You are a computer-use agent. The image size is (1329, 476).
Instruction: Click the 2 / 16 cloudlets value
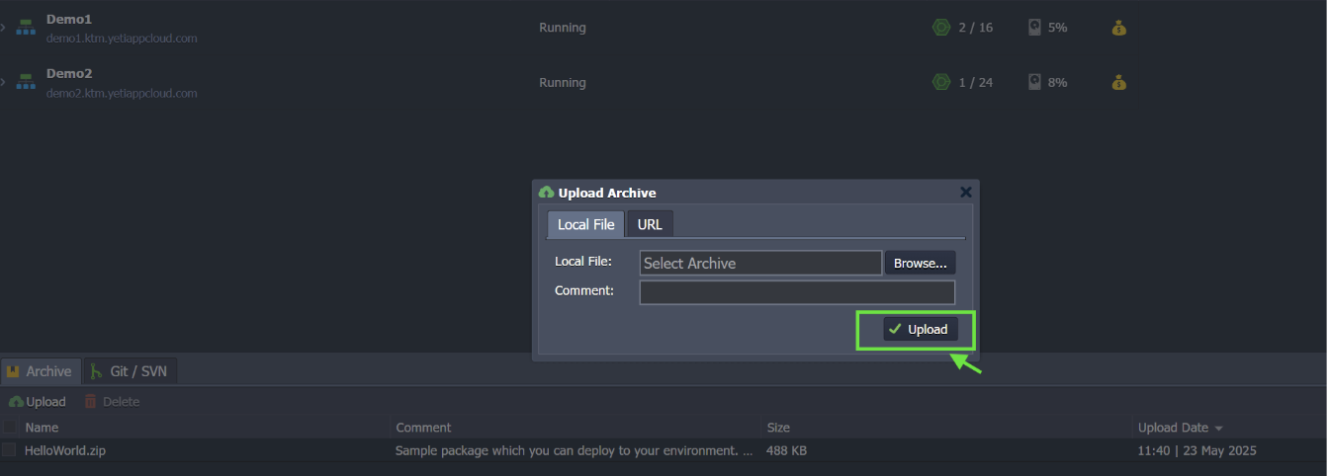point(976,28)
